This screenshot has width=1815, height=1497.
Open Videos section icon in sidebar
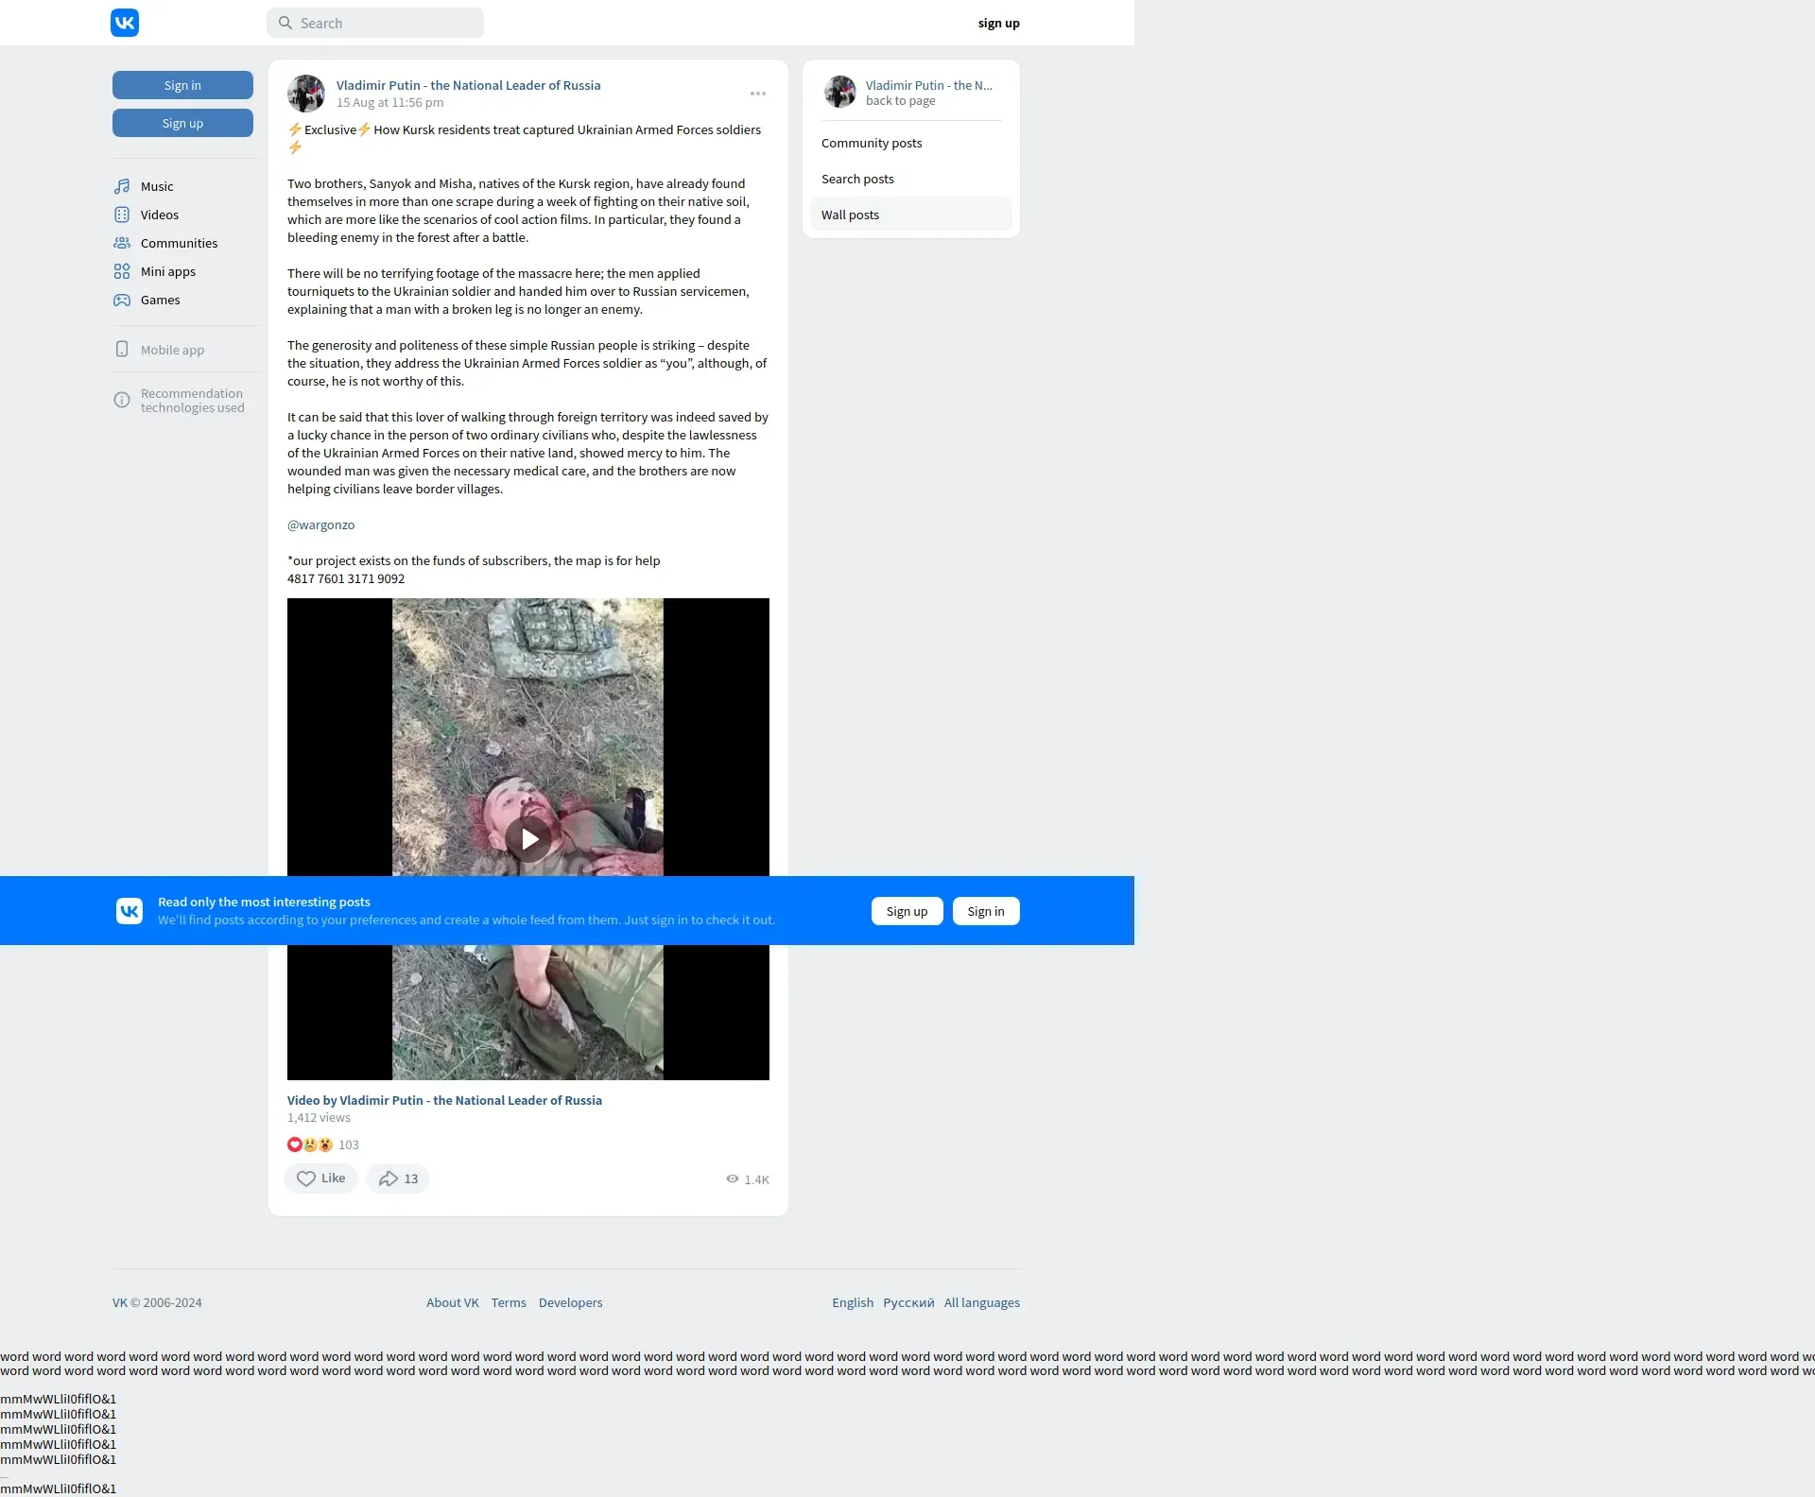(122, 215)
